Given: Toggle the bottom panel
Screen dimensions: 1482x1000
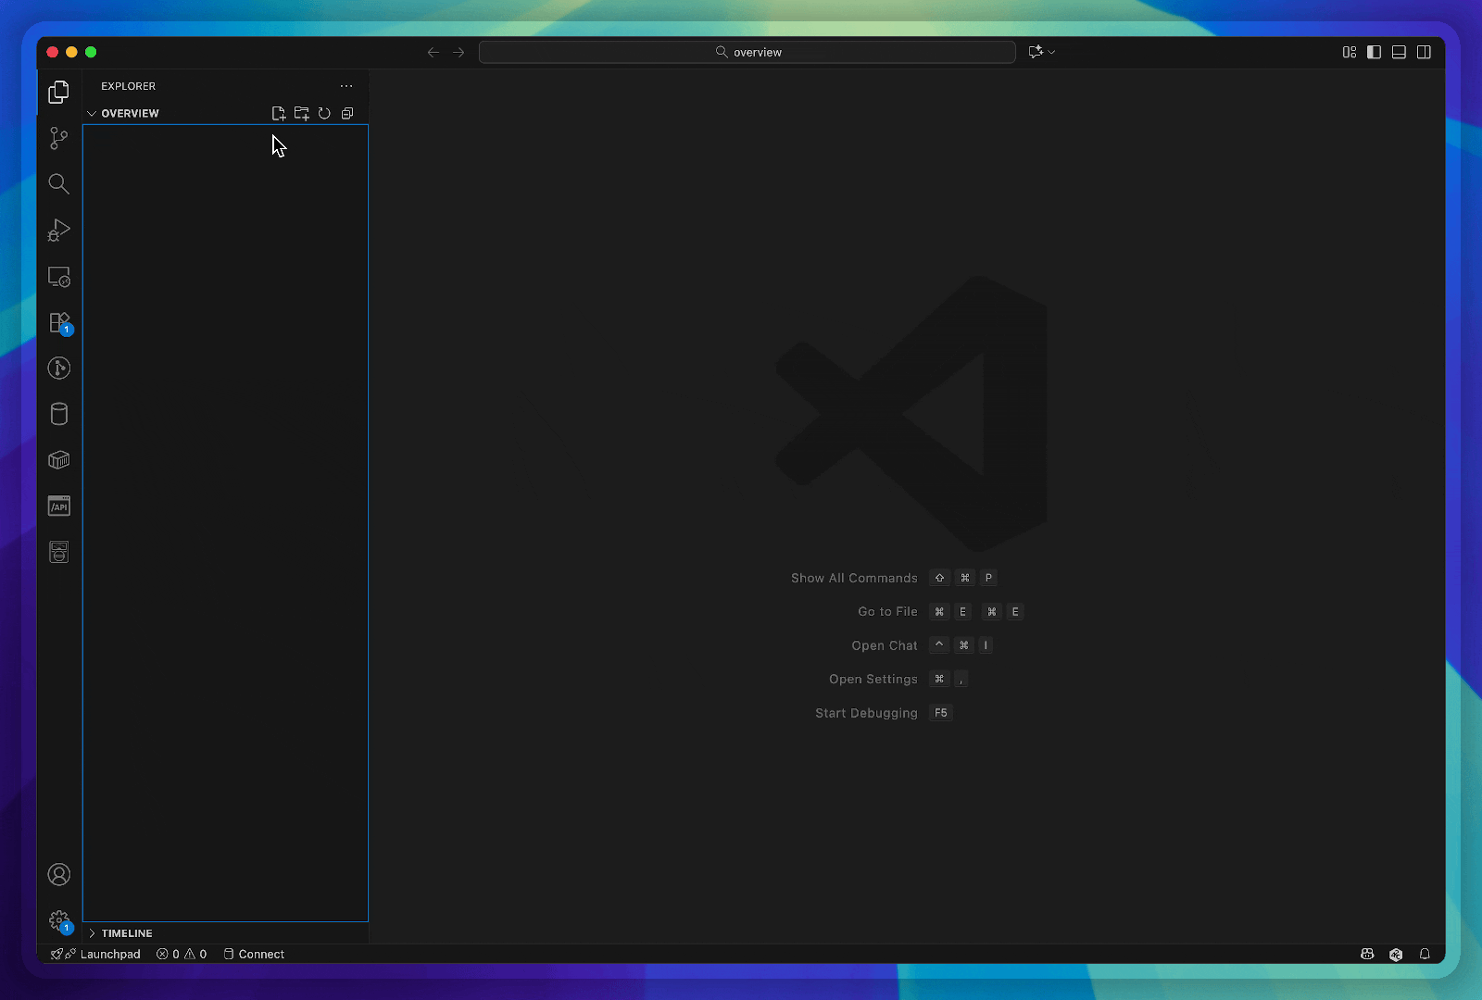Looking at the screenshot, I should tap(1400, 52).
